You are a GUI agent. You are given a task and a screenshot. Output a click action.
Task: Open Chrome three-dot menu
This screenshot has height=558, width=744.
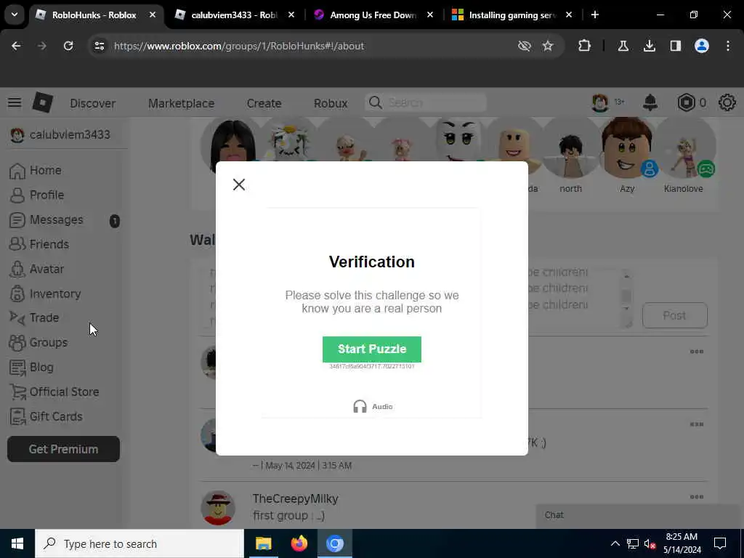tap(728, 46)
